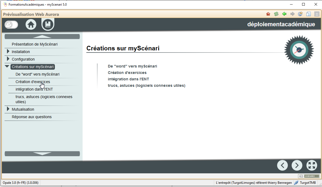Expand the Configuration section triangle
The image size is (322, 187).
pyautogui.click(x=8, y=59)
